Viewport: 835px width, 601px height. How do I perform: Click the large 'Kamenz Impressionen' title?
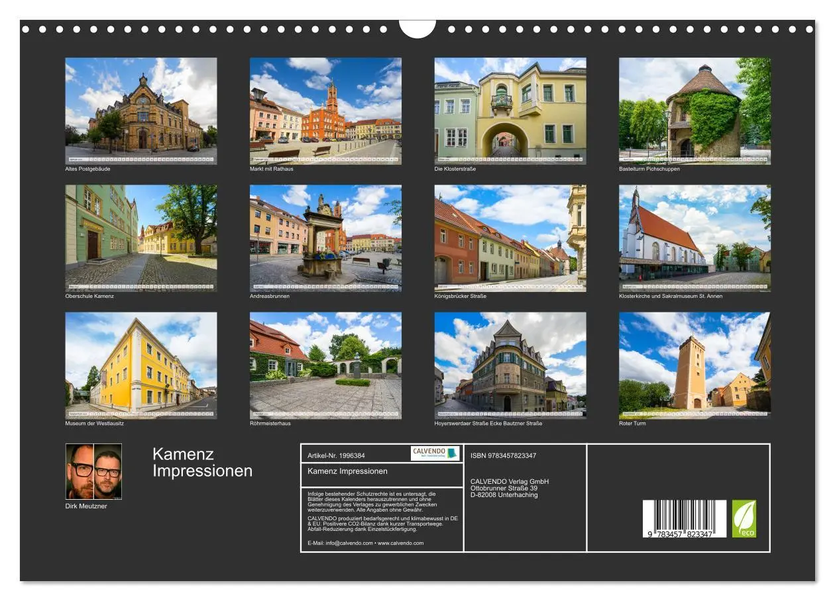pyautogui.click(x=202, y=463)
